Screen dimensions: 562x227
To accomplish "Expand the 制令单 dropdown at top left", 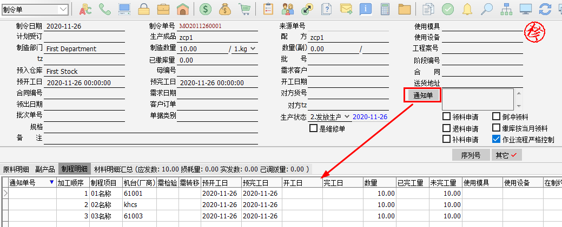I will (63, 9).
